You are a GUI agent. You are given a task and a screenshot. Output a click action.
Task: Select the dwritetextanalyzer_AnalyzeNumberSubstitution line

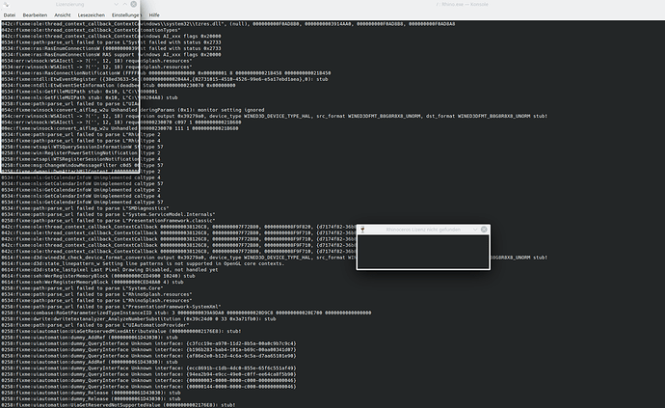[x=139, y=319]
